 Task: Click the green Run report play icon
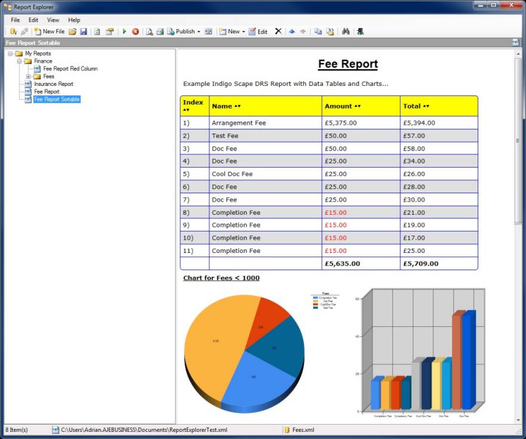tap(125, 32)
